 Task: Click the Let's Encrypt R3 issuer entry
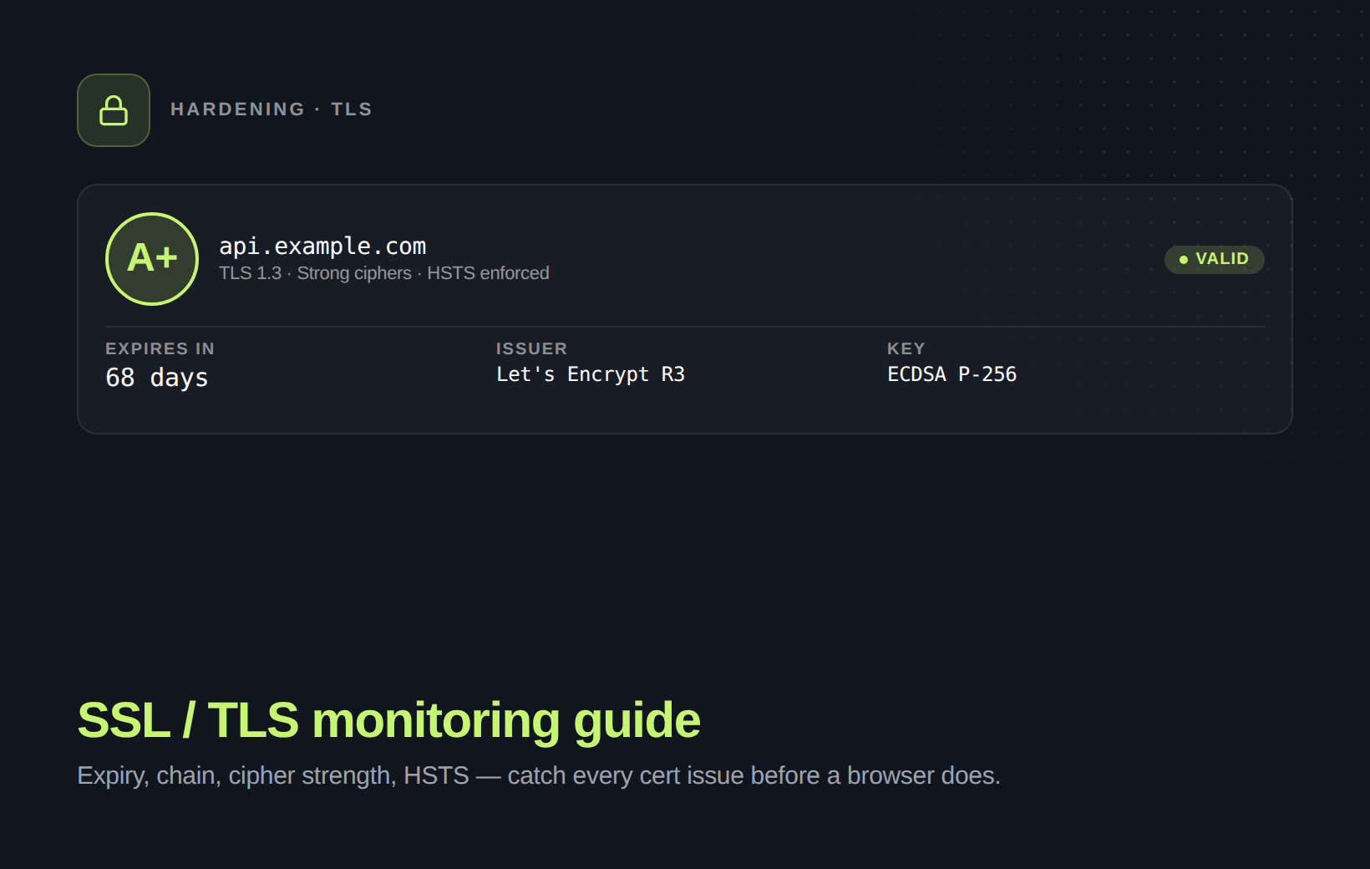pos(591,374)
